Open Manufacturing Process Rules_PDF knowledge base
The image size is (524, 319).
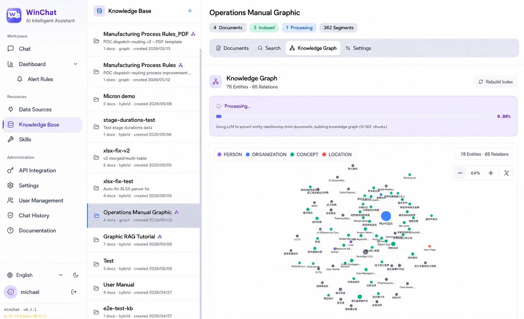[x=144, y=41]
